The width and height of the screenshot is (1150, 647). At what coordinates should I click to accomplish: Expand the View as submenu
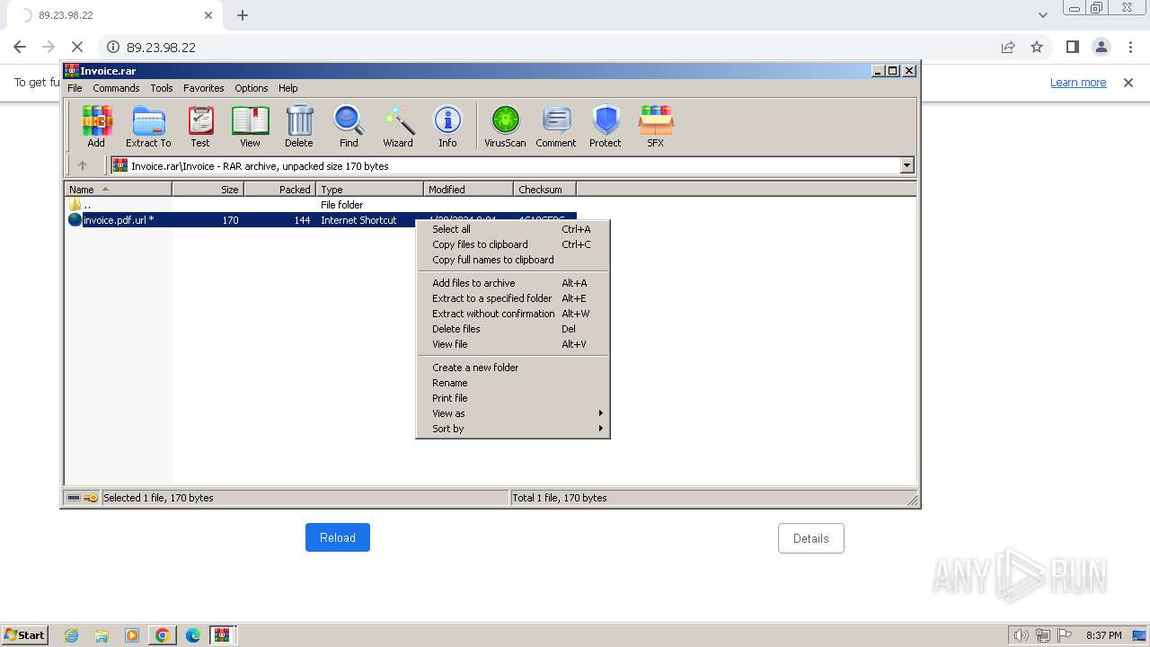coord(513,413)
